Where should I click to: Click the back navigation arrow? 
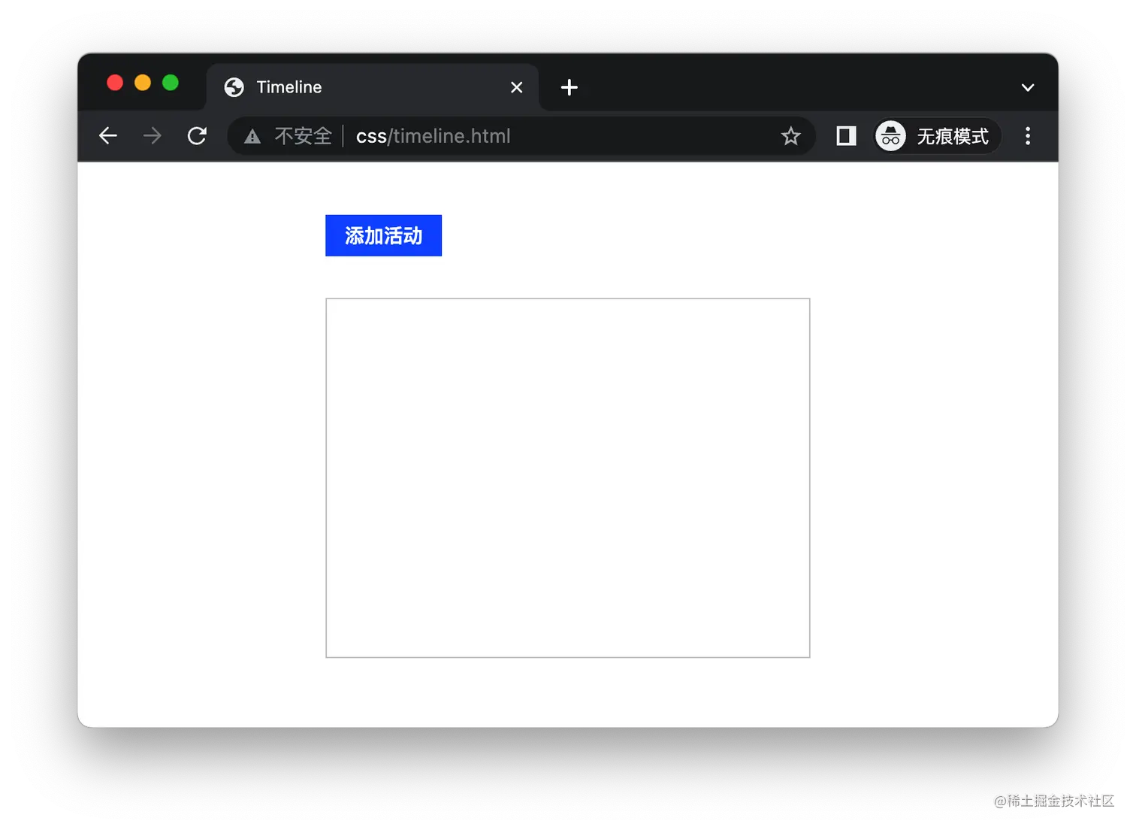[107, 136]
